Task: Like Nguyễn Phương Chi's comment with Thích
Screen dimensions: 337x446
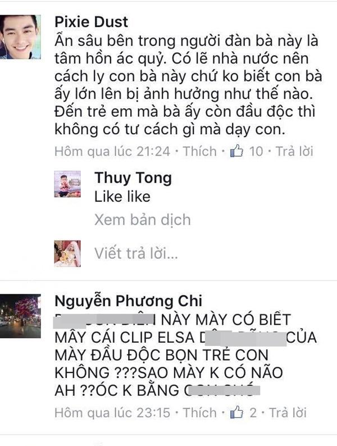Action: click(199, 412)
